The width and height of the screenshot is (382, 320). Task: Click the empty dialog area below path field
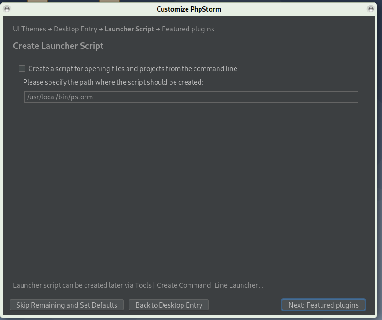click(191, 185)
